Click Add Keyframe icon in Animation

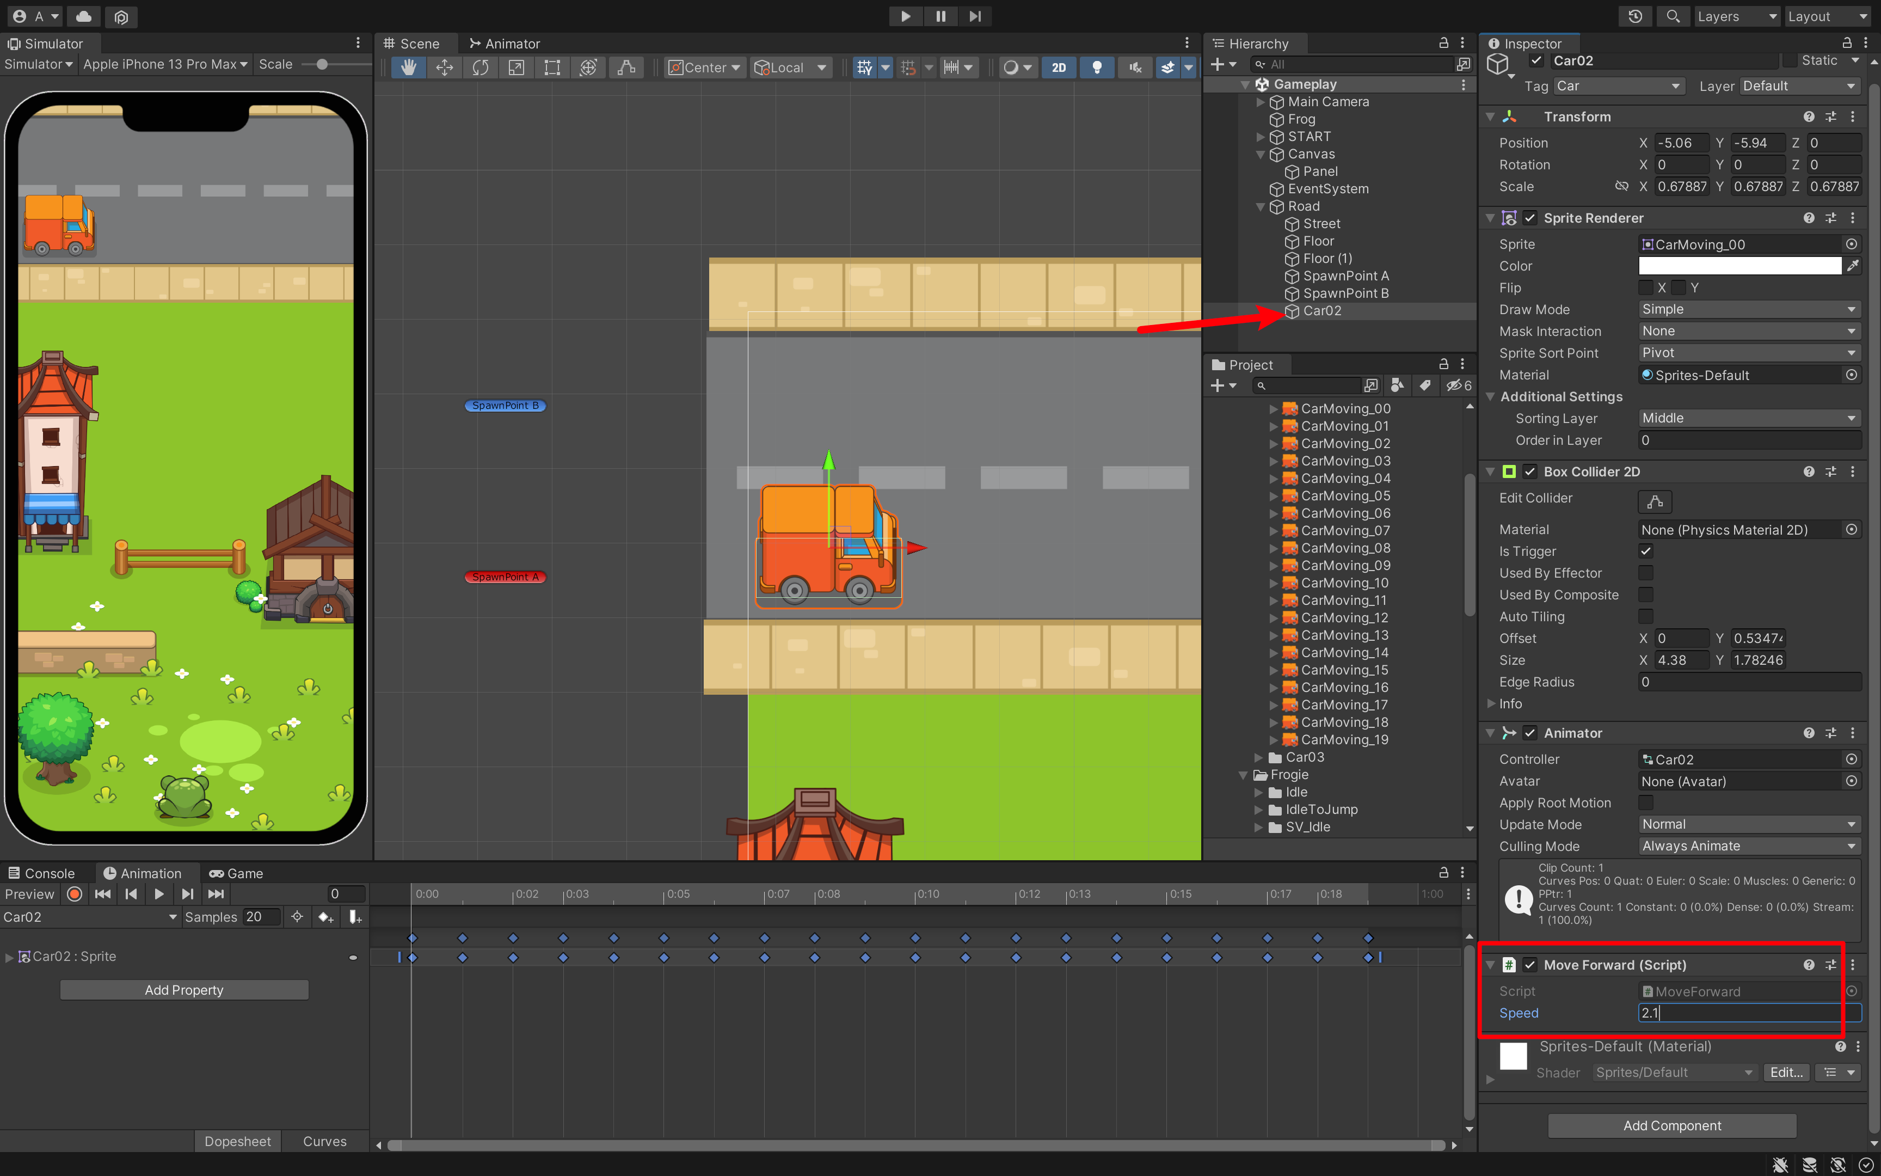(325, 918)
